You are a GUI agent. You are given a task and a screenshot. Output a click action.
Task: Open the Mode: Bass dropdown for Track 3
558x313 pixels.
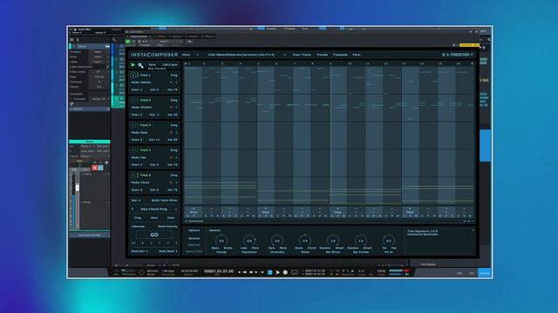coord(139,132)
